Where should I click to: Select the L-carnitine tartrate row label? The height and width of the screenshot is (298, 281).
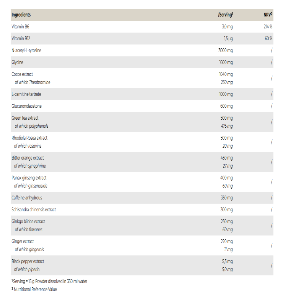coord(26,94)
